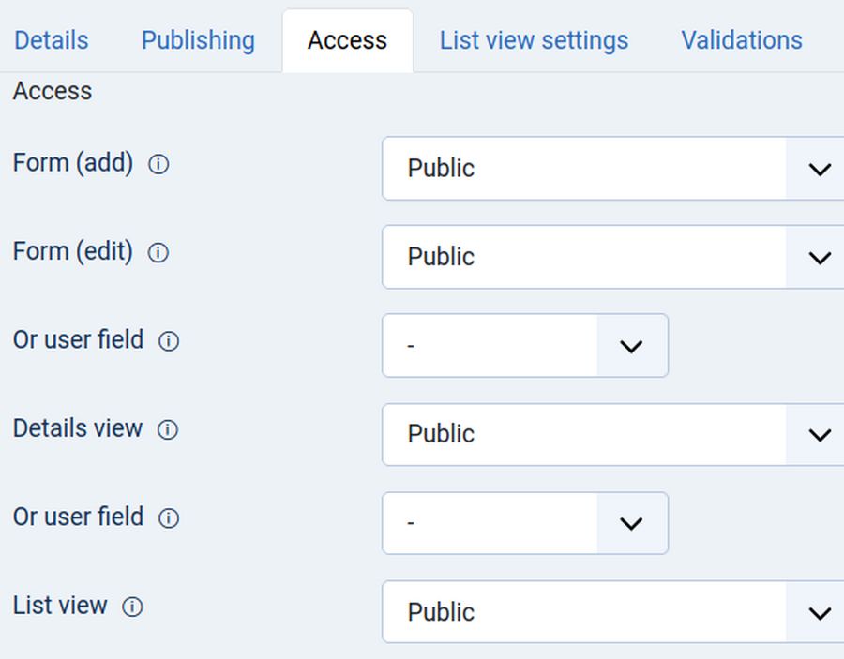Click info icon for Or user field under Details view
The width and height of the screenshot is (844, 659).
click(x=169, y=518)
